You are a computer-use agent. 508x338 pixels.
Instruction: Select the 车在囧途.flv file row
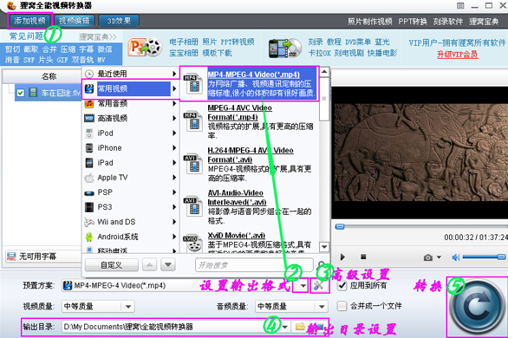coord(48,93)
